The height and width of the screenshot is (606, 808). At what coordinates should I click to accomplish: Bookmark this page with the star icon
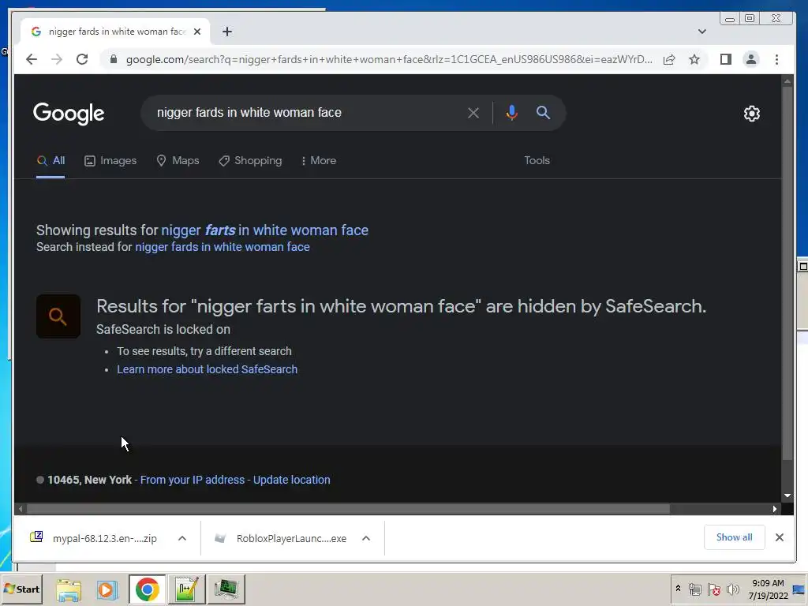click(x=694, y=59)
